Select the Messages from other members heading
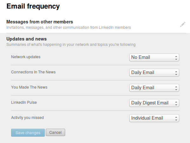Screen dimensions: 190x143 point(40,22)
